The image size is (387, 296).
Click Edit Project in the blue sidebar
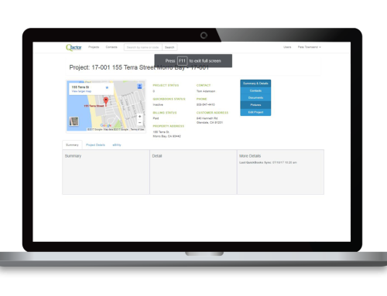point(255,112)
